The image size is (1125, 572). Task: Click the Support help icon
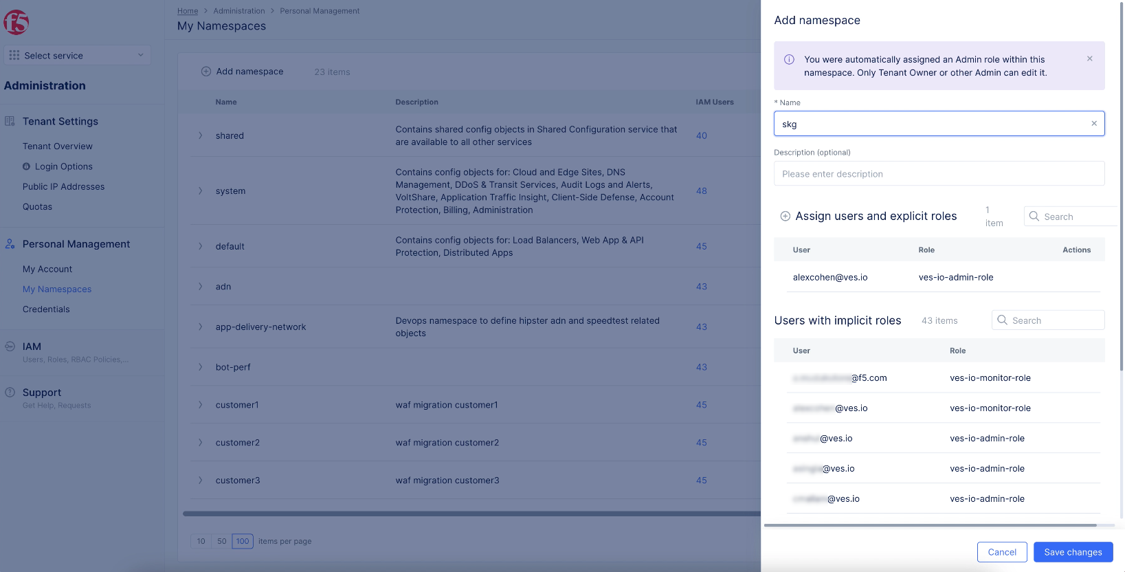[10, 393]
